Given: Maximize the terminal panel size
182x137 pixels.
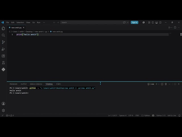Looking at the screenshot, I should coord(175,84).
